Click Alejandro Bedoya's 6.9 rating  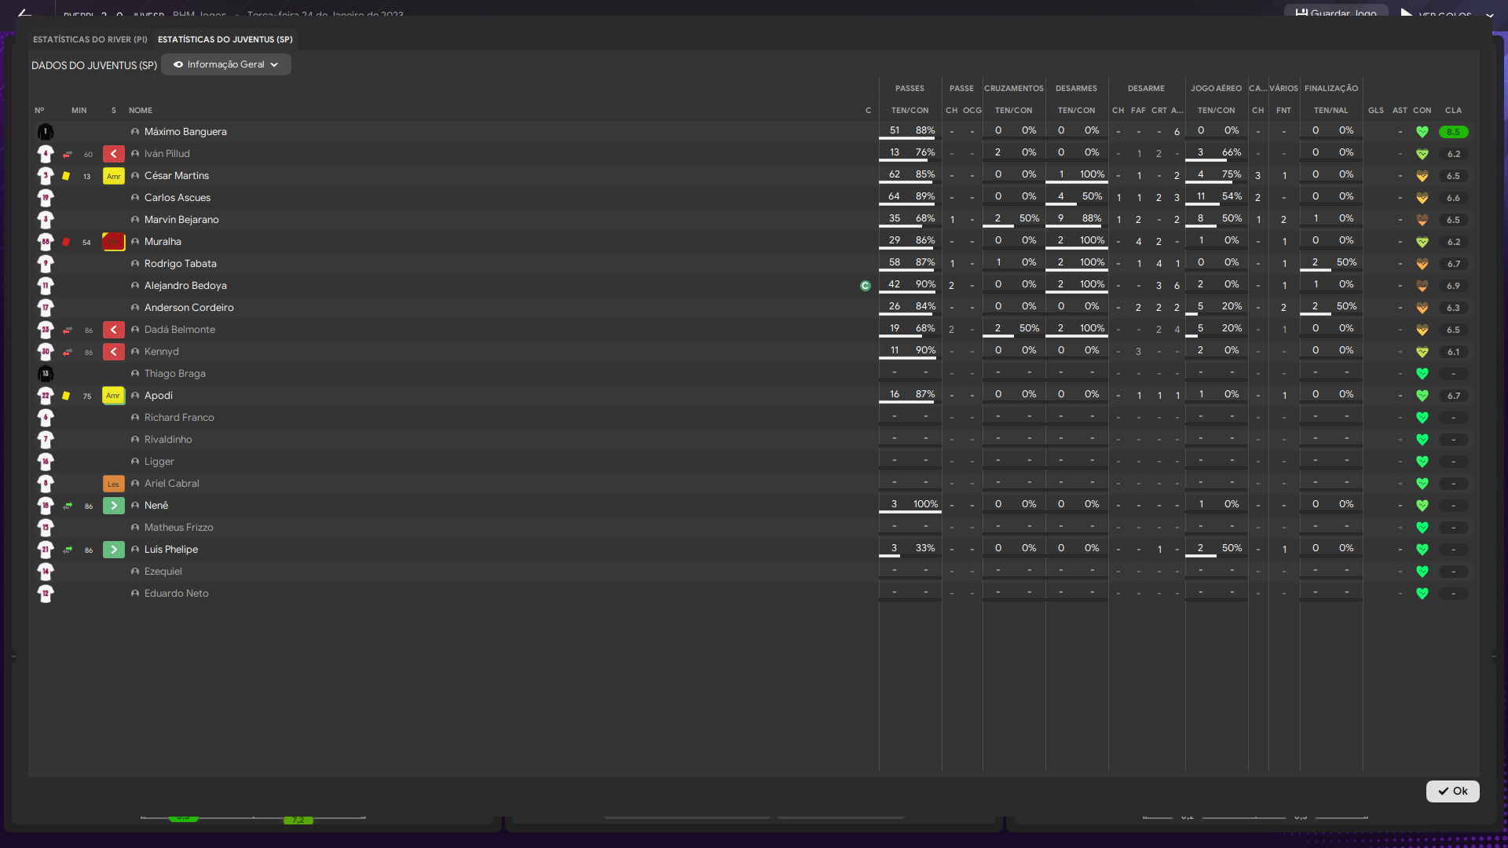click(1453, 286)
